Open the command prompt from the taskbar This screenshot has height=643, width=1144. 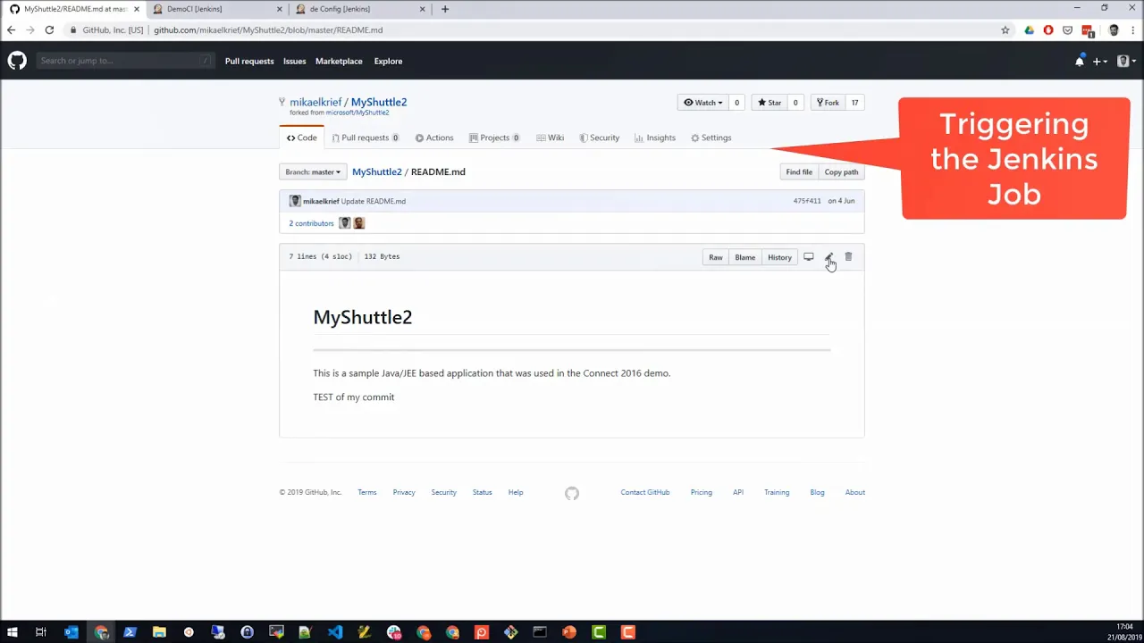pyautogui.click(x=540, y=632)
